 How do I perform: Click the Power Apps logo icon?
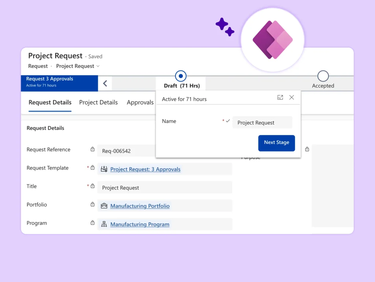272,40
